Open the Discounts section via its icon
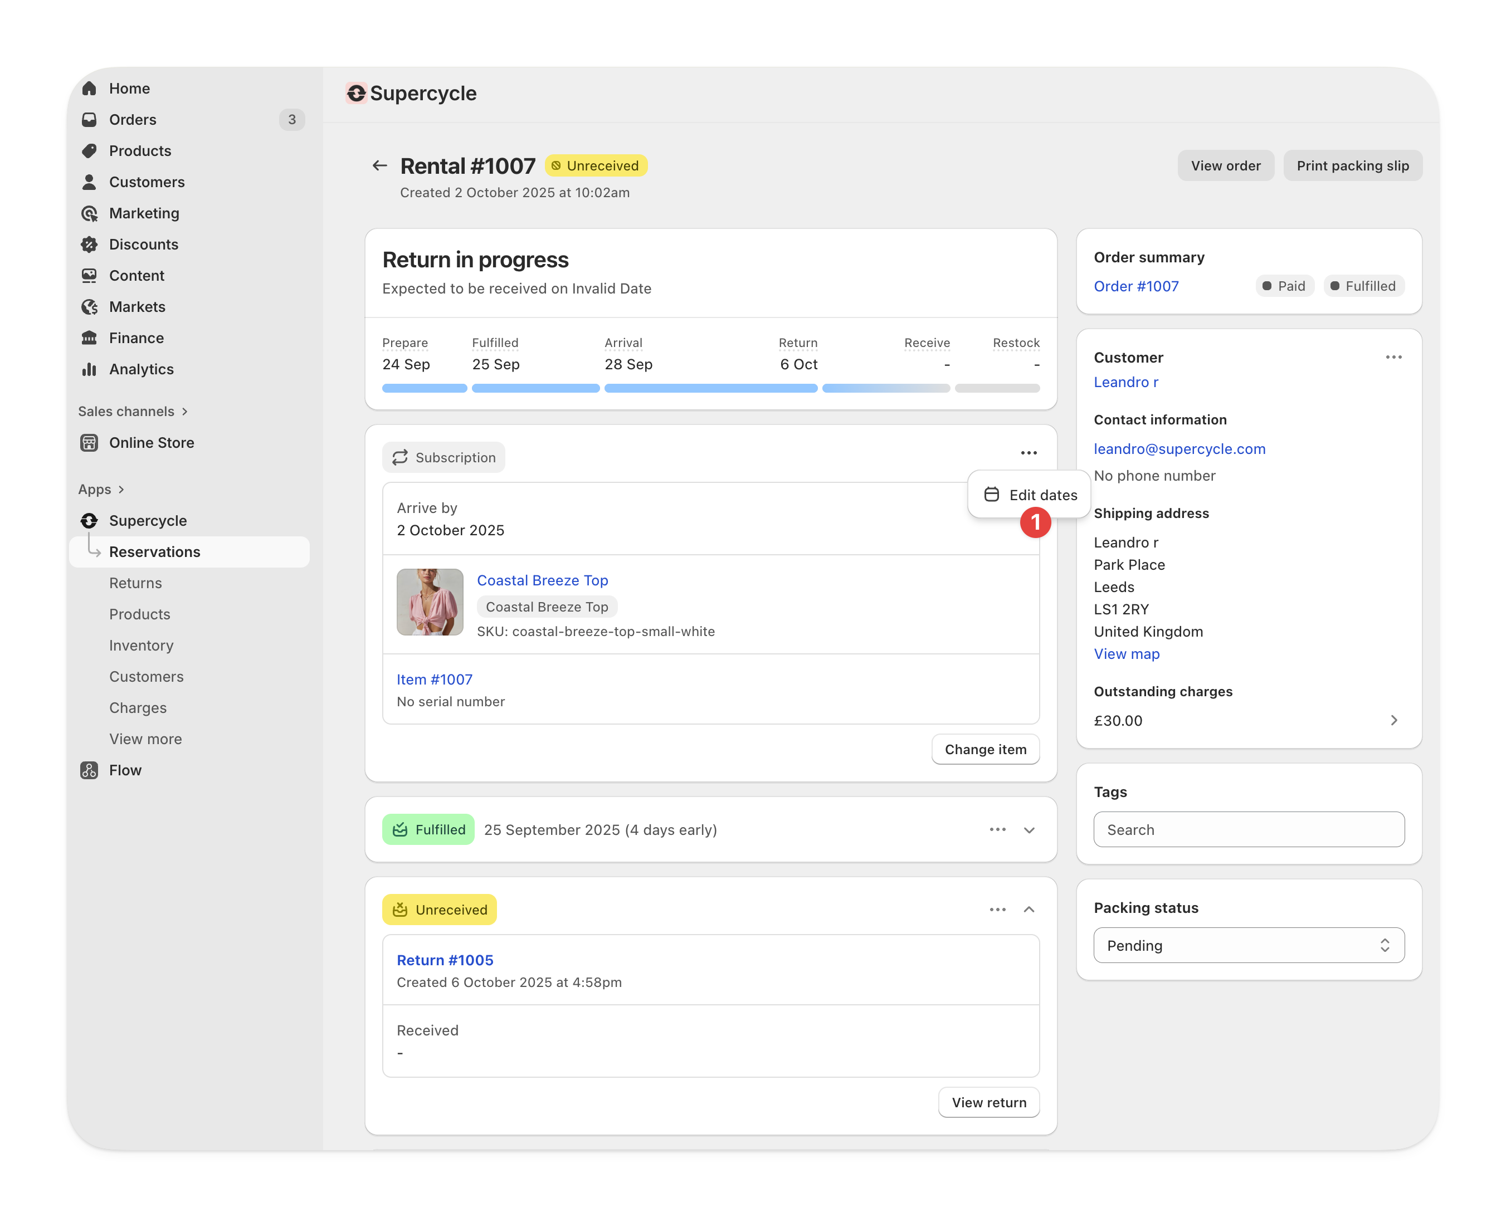The width and height of the screenshot is (1506, 1217). click(x=89, y=244)
